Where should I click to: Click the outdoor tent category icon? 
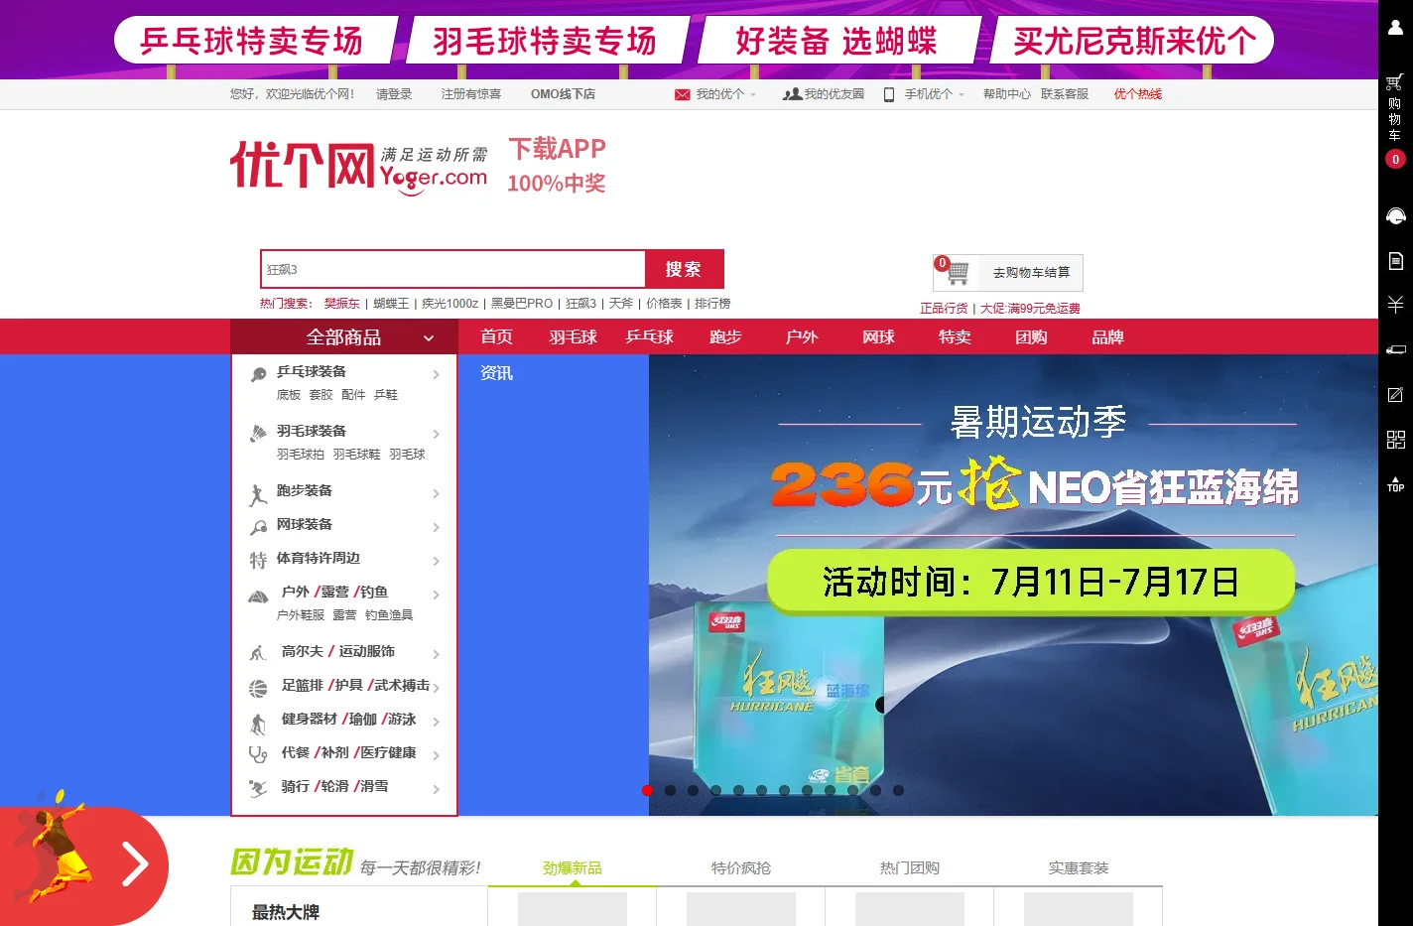tap(258, 596)
